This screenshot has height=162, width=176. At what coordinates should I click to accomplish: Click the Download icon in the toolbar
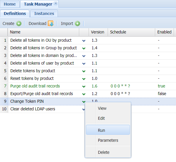tap(50, 23)
